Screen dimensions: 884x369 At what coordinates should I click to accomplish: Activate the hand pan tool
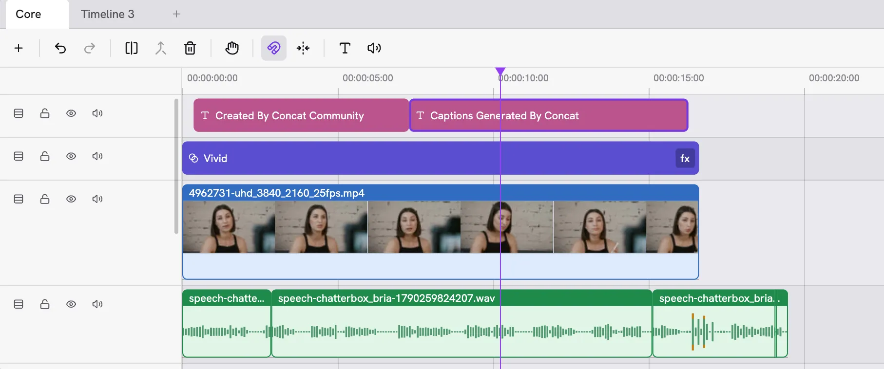[232, 48]
